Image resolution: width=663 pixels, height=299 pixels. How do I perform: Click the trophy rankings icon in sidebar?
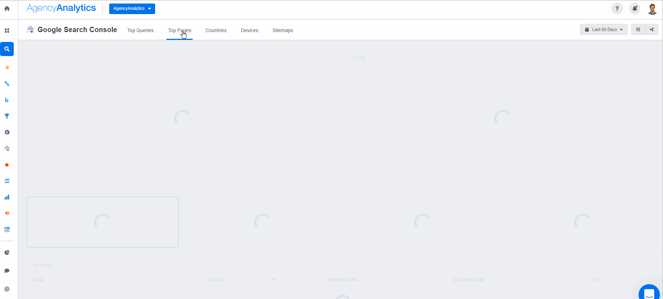pos(7,116)
